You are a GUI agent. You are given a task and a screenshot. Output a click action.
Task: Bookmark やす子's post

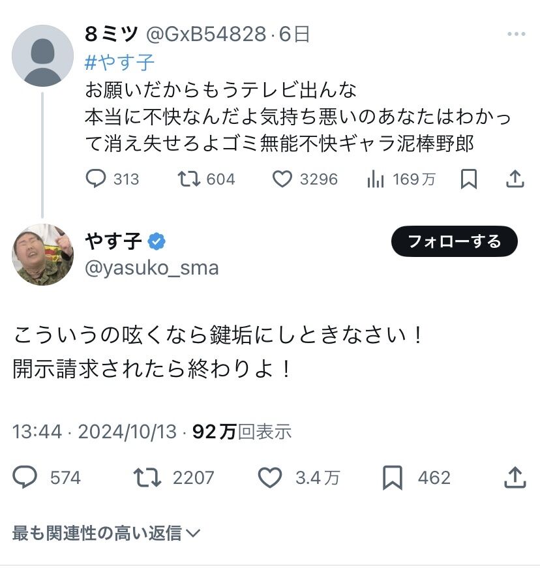point(392,477)
